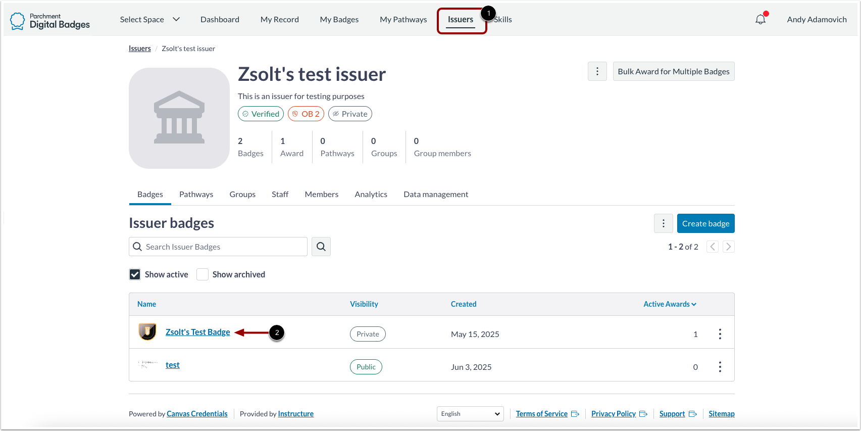Viewport: 861px width, 431px height.
Task: Switch to the Pathways tab
Action: click(x=196, y=195)
